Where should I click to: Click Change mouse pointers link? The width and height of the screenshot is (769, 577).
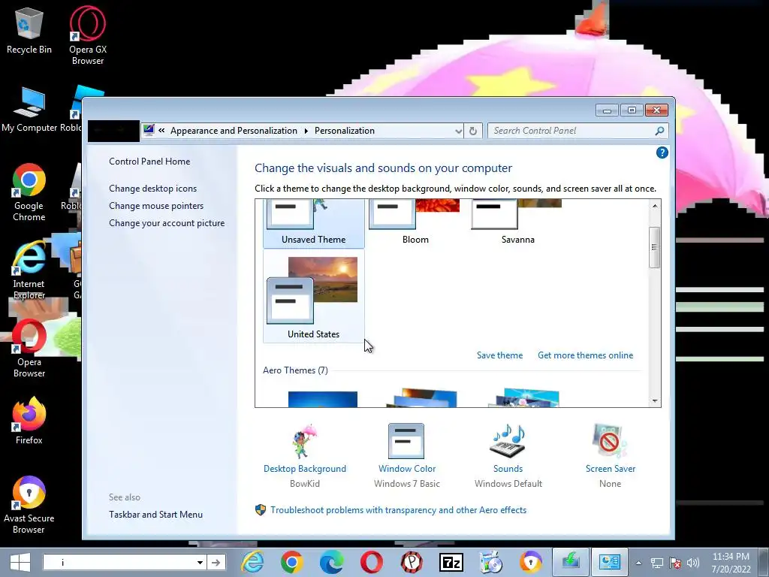pyautogui.click(x=156, y=206)
